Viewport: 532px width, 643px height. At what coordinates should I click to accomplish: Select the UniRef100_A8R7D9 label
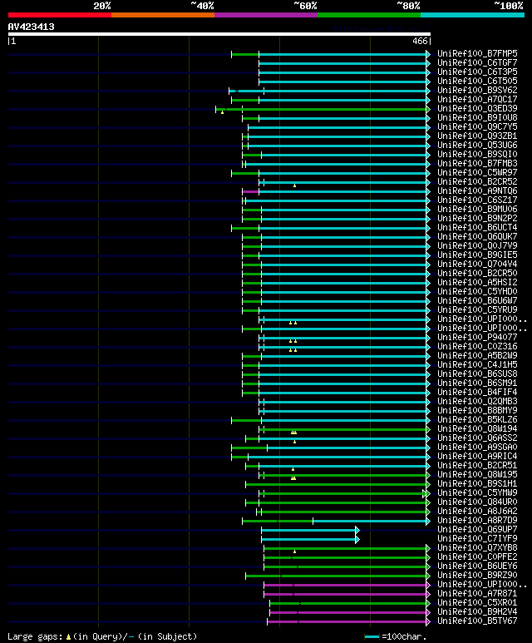coord(477,520)
